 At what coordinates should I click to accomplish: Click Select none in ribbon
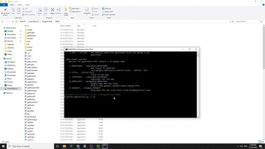(107, 12)
